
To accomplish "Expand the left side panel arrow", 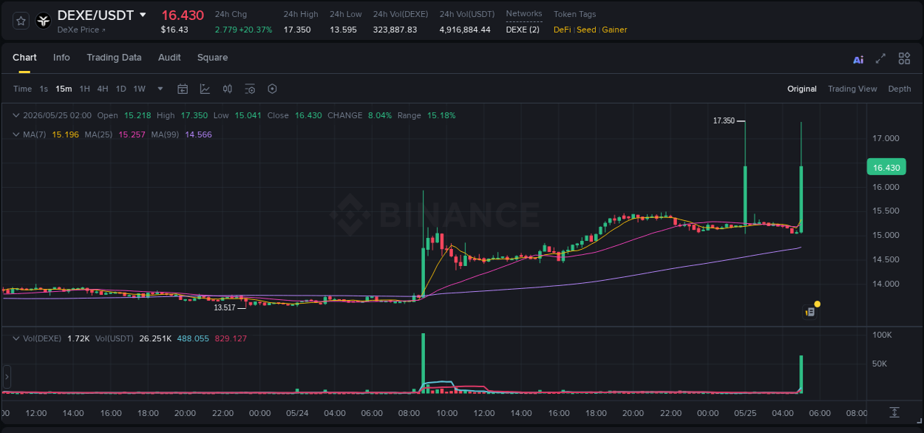I will pos(7,377).
